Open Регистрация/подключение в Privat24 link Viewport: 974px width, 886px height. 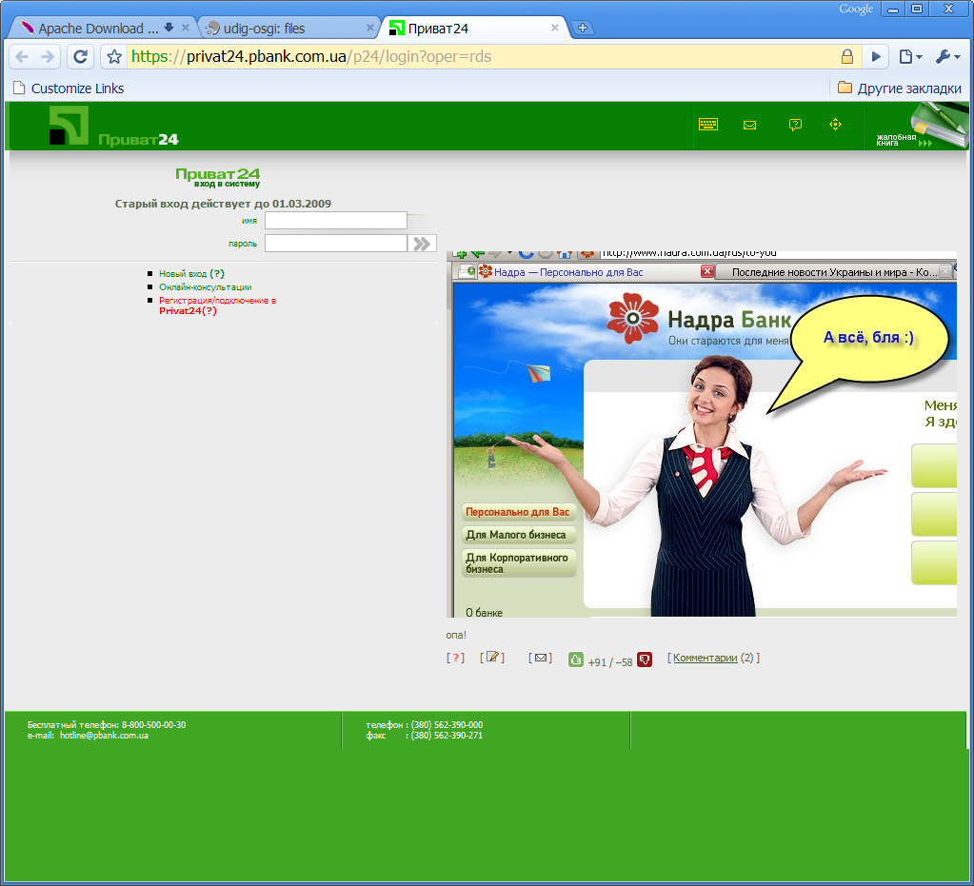tap(217, 305)
